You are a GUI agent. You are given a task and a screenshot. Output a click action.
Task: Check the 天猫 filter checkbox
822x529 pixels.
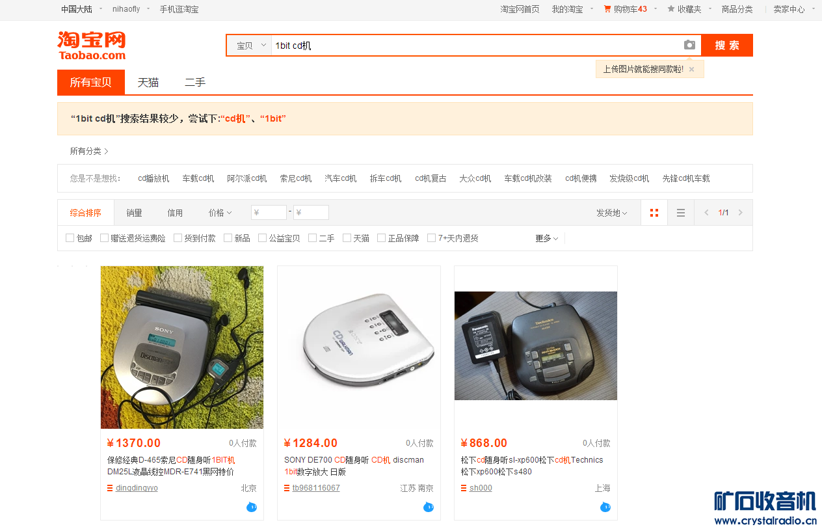pyautogui.click(x=347, y=238)
